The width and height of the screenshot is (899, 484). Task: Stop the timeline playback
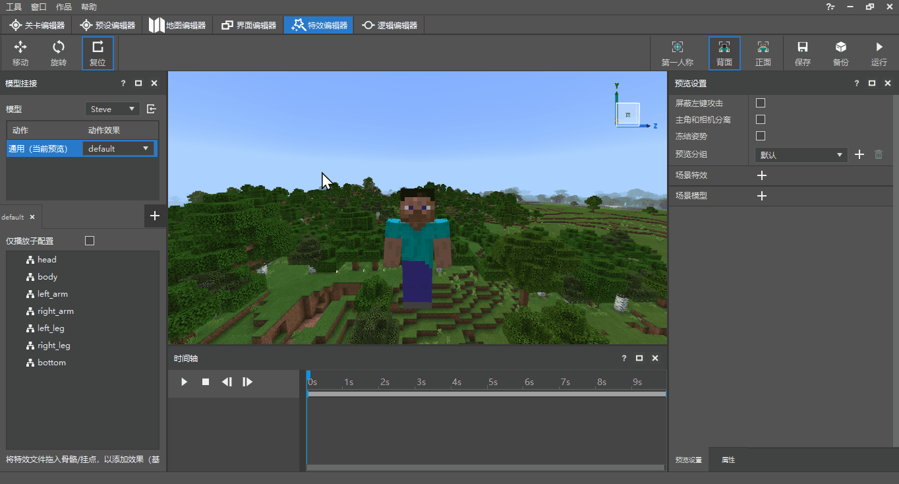tap(206, 382)
